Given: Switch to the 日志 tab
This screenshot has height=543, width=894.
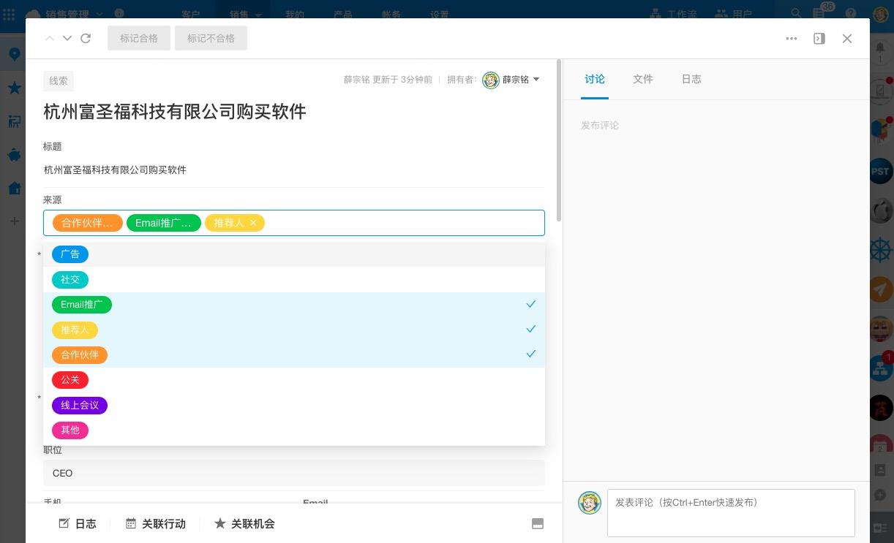Looking at the screenshot, I should pyautogui.click(x=691, y=79).
